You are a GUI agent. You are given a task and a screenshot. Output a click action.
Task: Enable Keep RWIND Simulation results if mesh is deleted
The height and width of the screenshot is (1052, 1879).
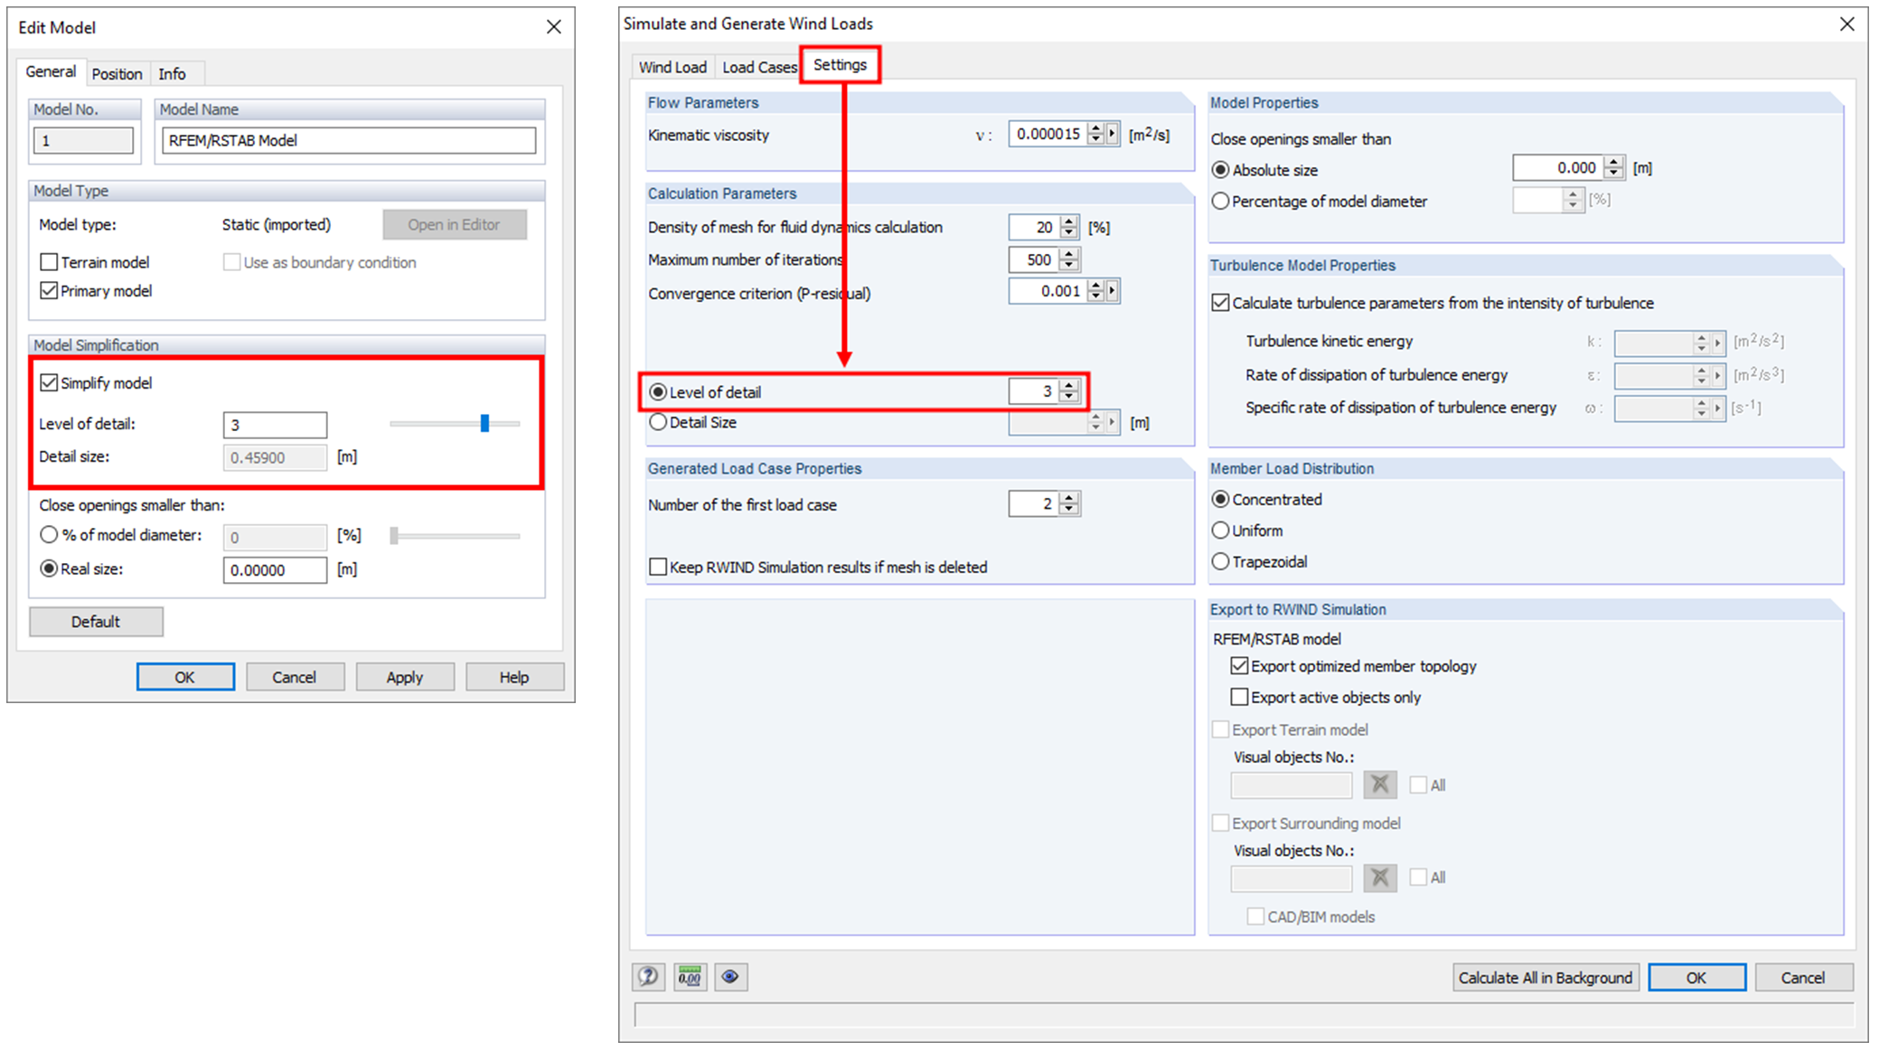(x=658, y=567)
